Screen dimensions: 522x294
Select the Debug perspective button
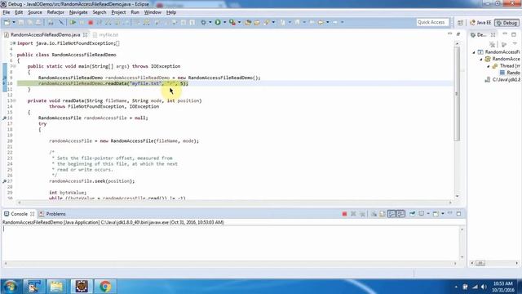pyautogui.click(x=507, y=23)
